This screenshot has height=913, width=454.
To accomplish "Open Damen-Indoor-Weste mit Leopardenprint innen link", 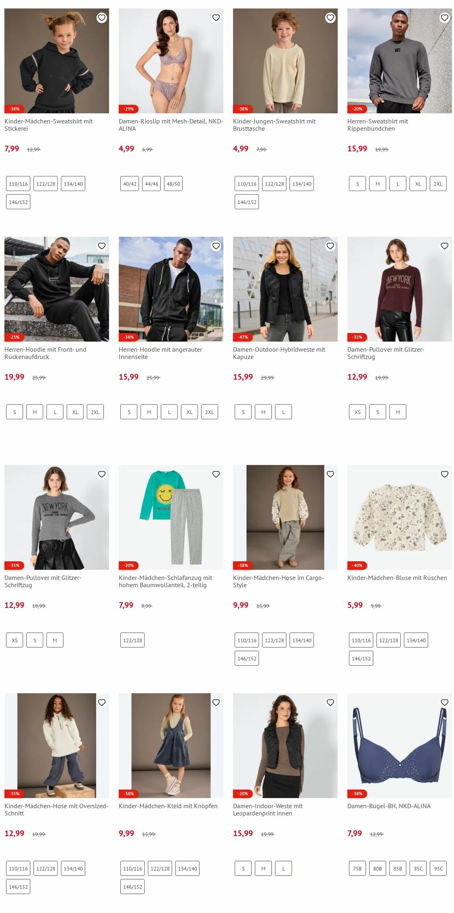I will tap(268, 810).
